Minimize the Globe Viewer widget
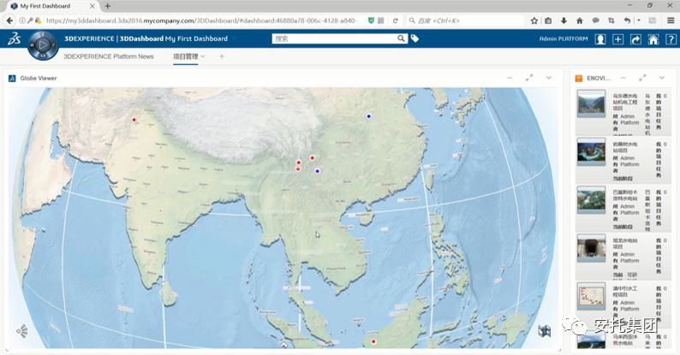The width and height of the screenshot is (680, 355). click(510, 78)
